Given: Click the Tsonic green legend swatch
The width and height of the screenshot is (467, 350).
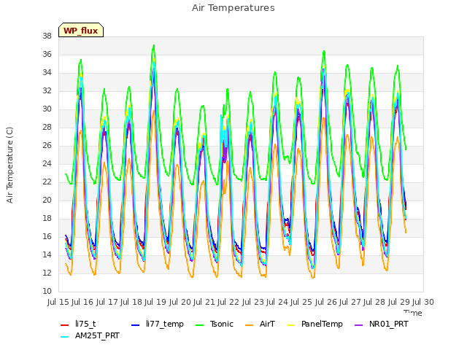Looking at the screenshot, I should coord(199,325).
